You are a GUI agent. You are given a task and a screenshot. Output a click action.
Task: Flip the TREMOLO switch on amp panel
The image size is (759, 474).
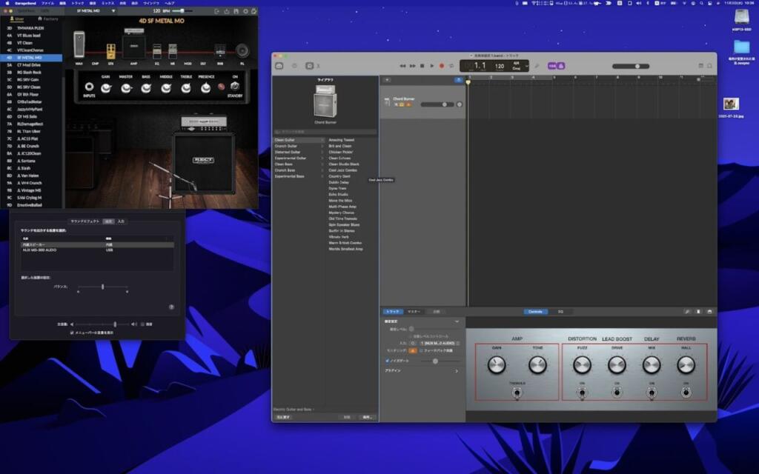coord(517,393)
